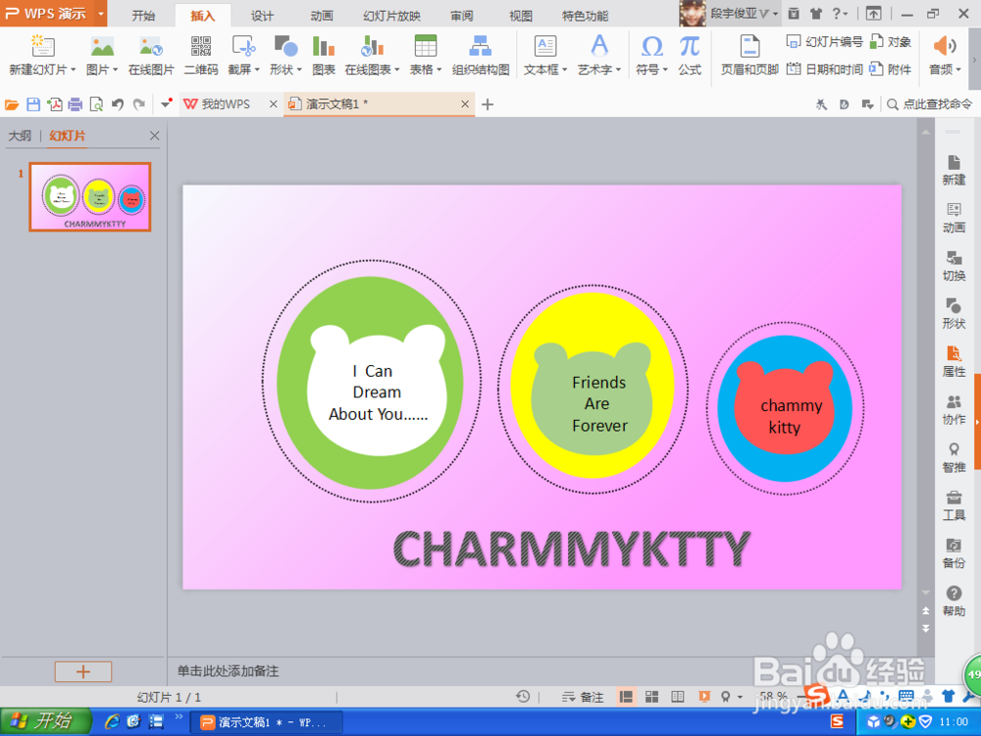Open the 表格 dropdown arrow
The width and height of the screenshot is (981, 736).
[439, 70]
